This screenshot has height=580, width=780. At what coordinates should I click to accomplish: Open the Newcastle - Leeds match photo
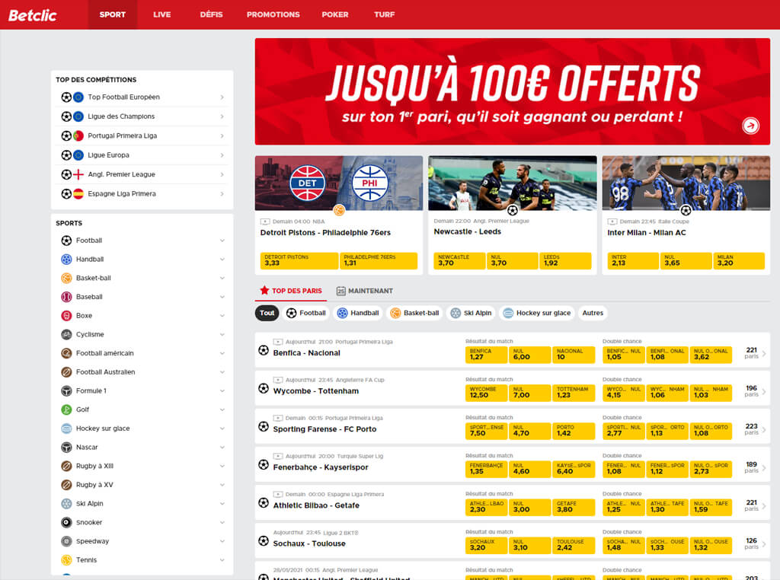(513, 183)
